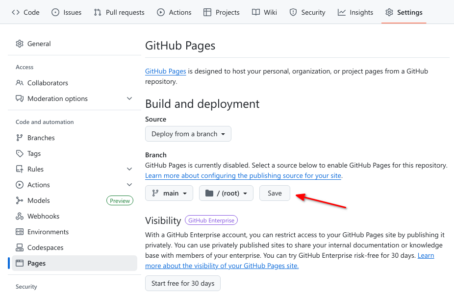Click the General gear icon in sidebar
This screenshot has width=454, height=294.
tap(20, 44)
